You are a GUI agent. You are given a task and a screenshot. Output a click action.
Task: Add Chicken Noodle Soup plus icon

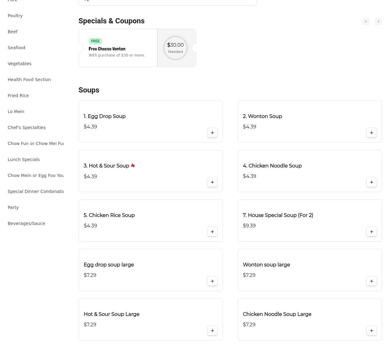pos(372,182)
